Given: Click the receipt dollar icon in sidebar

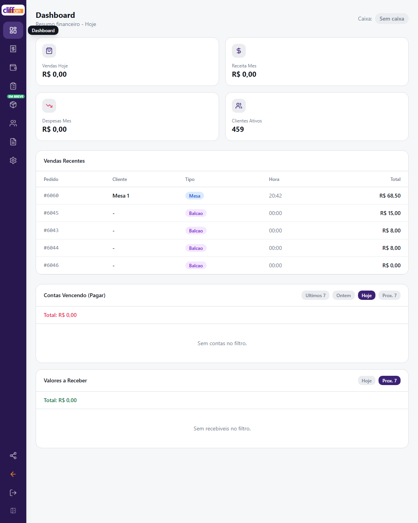Looking at the screenshot, I should coord(13,49).
